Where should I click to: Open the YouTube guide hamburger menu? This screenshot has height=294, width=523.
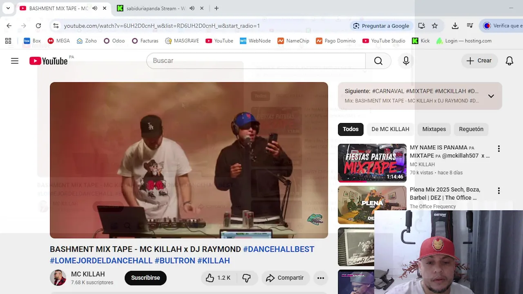(x=15, y=61)
